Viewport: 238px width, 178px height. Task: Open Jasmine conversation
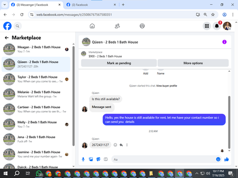pos(36,154)
